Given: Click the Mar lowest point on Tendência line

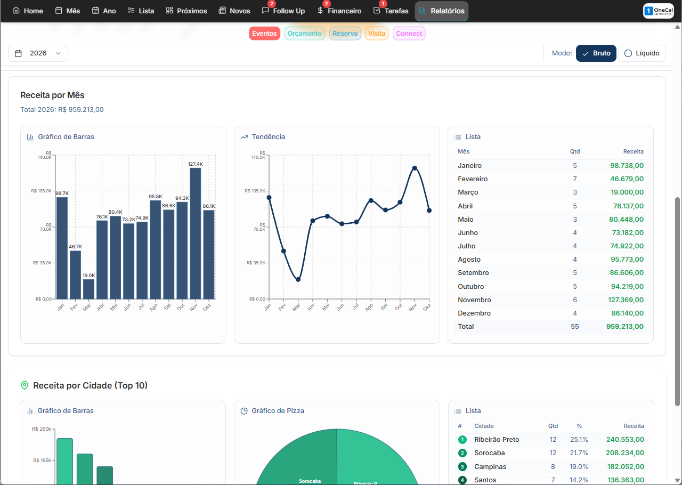Looking at the screenshot, I should coord(298,279).
